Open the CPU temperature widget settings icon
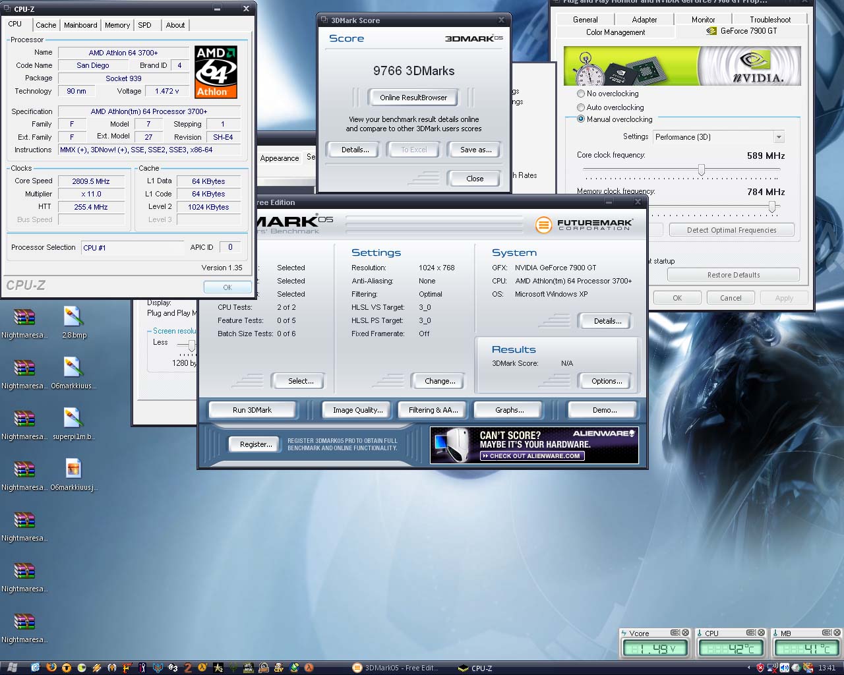Image resolution: width=844 pixels, height=675 pixels. coord(751,633)
